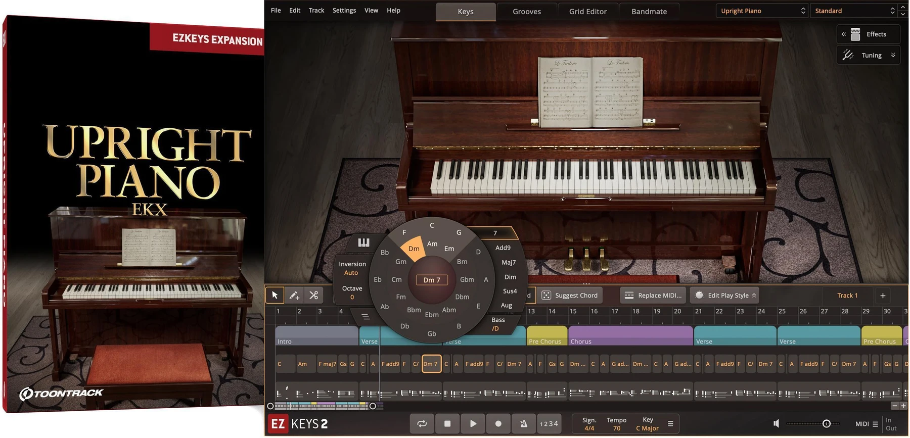This screenshot has width=910, height=438.
Task: Select the Track 1 tab
Action: pos(847,296)
